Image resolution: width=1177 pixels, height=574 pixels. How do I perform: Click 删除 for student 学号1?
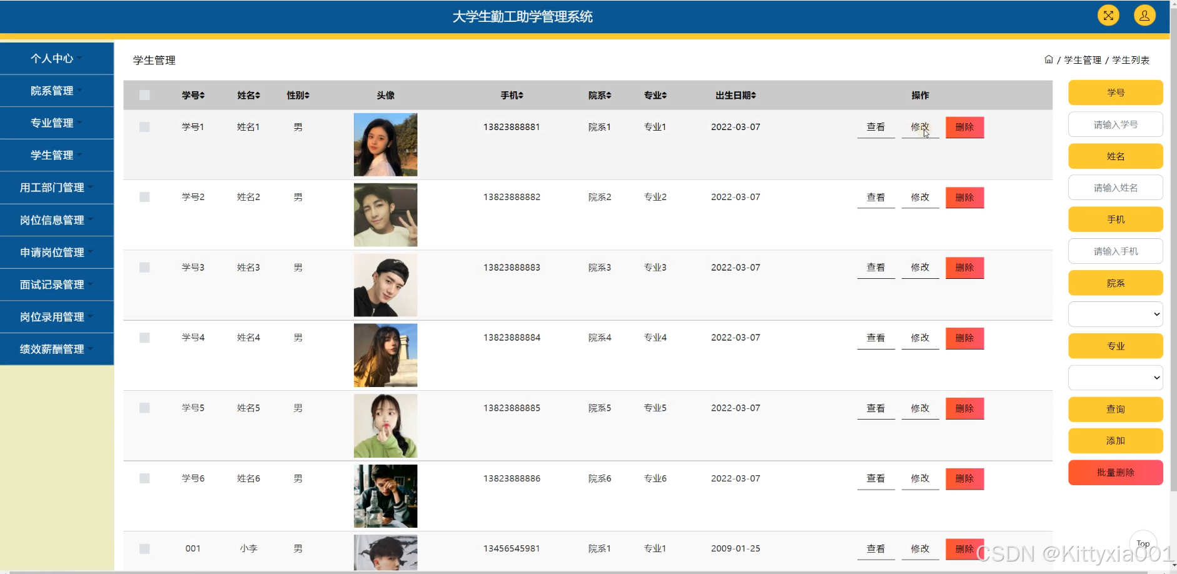pyautogui.click(x=964, y=127)
